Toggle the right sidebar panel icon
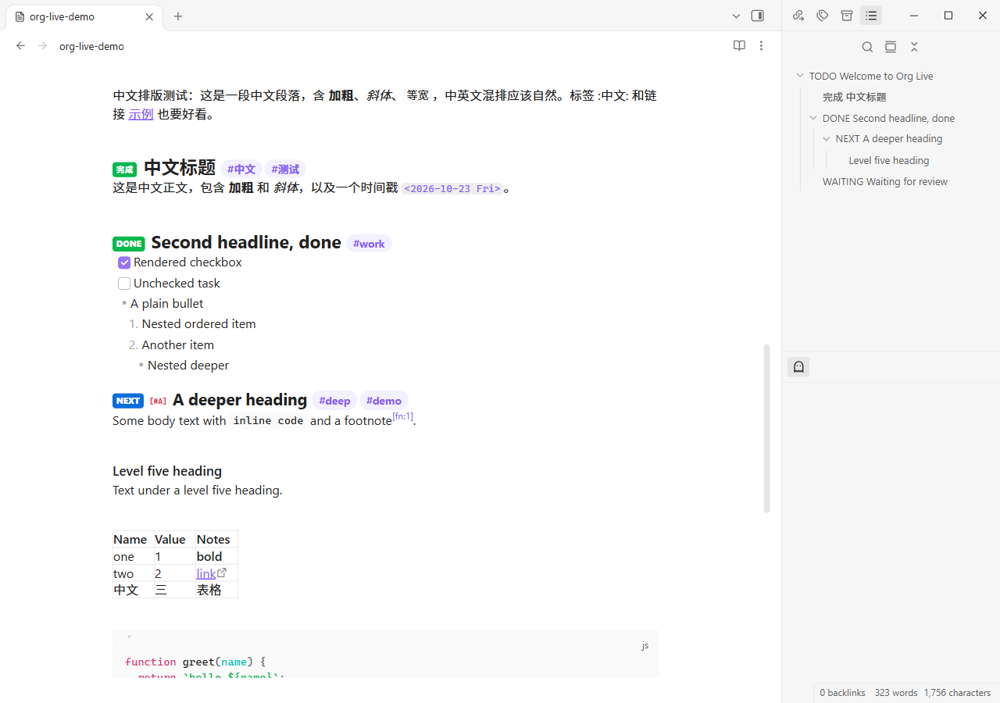 coord(757,16)
